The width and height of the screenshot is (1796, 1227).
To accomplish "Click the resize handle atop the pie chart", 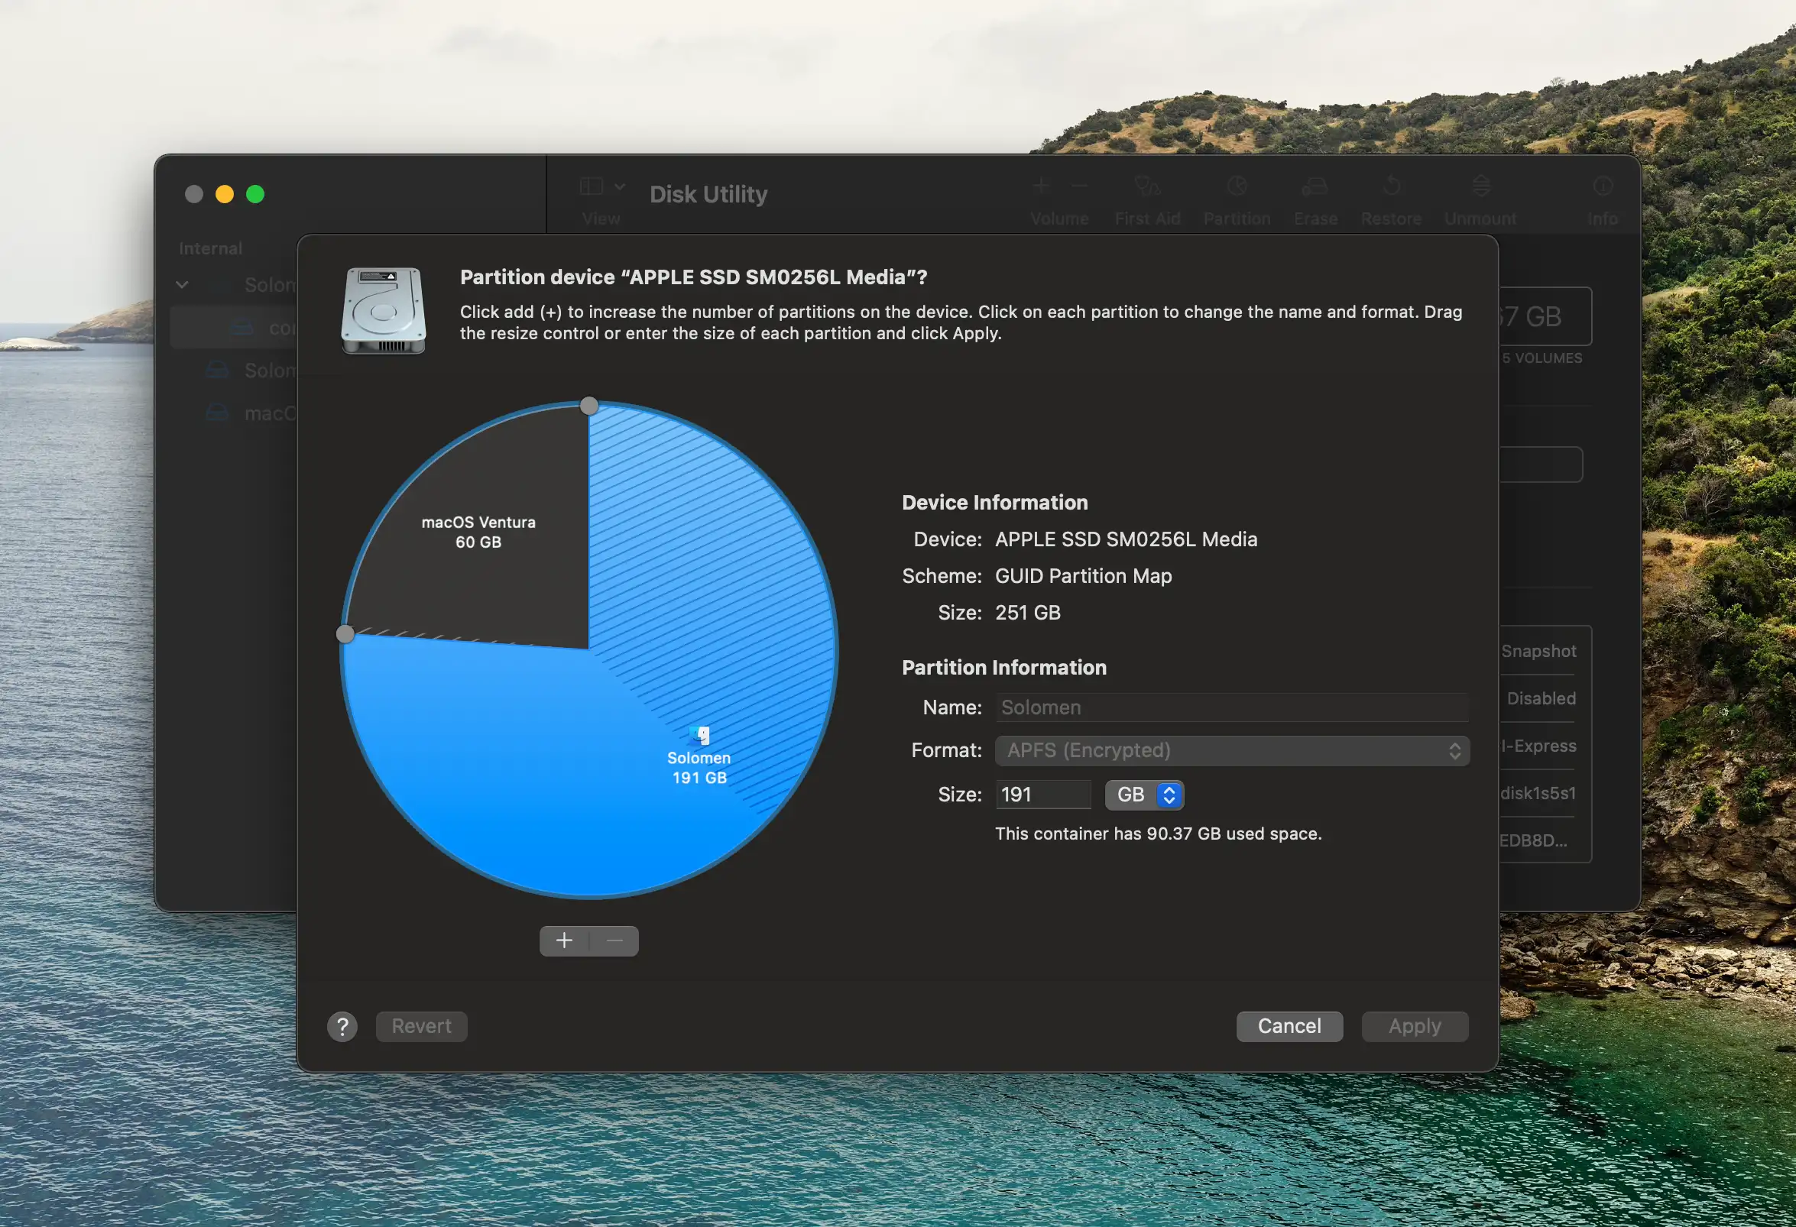I will click(589, 405).
